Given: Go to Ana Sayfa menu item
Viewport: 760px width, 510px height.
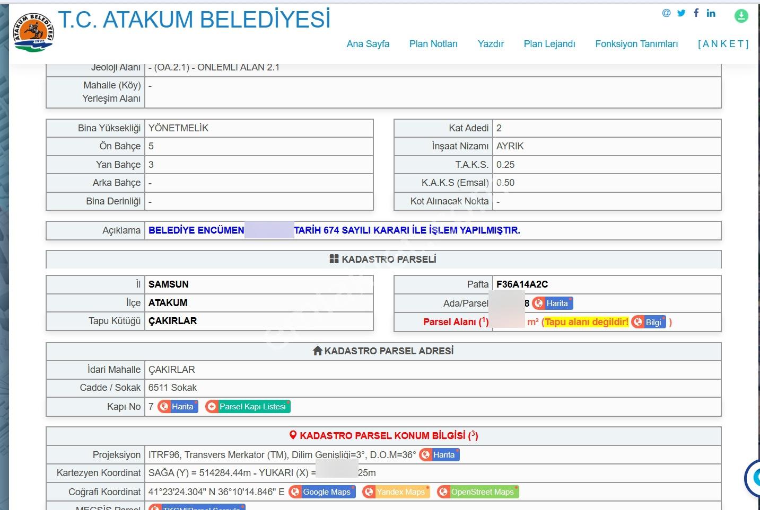Looking at the screenshot, I should (368, 44).
